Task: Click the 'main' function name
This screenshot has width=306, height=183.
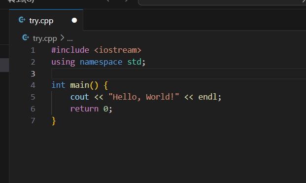Action: click(80, 85)
